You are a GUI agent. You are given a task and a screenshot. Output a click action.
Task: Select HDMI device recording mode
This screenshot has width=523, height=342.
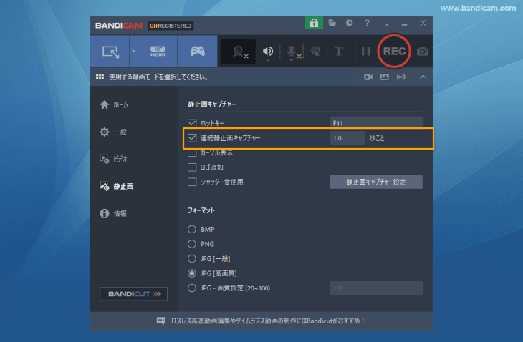point(158,52)
